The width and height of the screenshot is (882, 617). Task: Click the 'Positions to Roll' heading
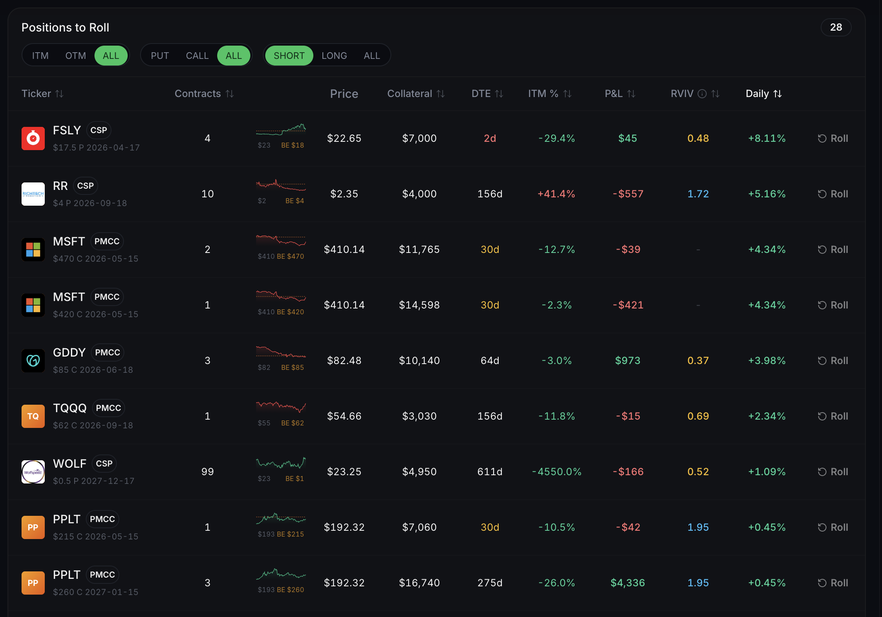(x=65, y=27)
